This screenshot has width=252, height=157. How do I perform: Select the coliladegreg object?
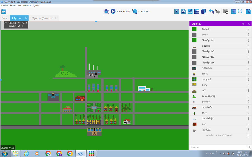[x=221, y=96]
